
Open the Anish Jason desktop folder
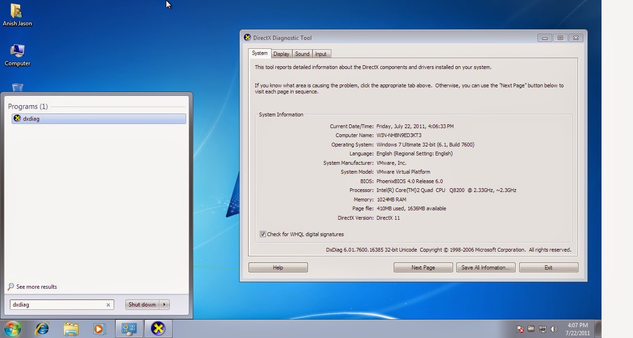click(x=17, y=15)
